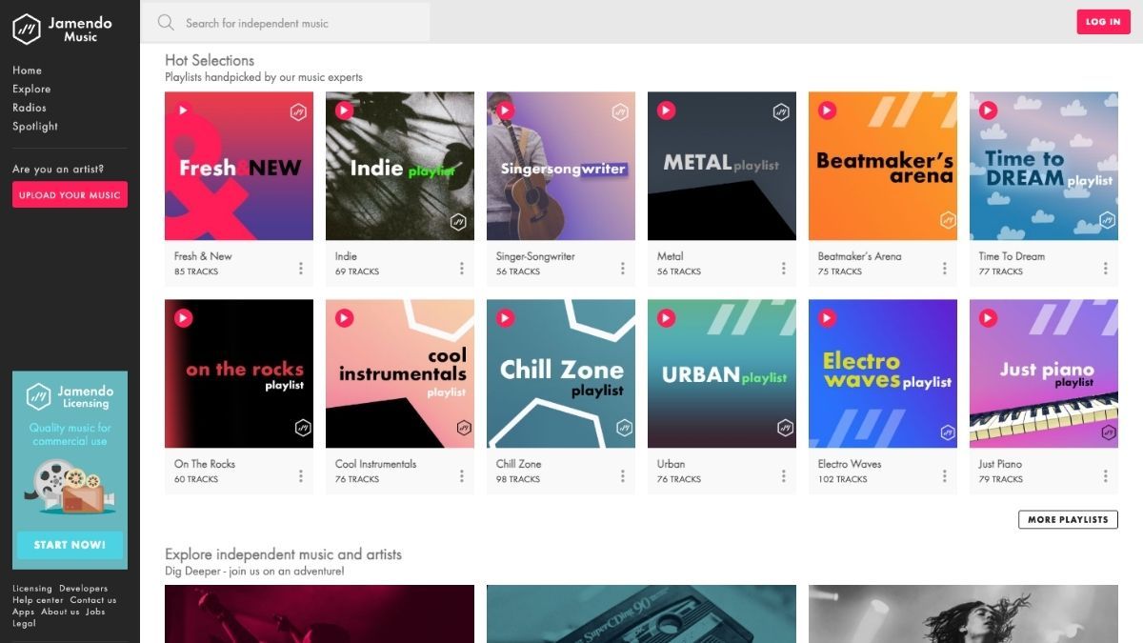Open the About us footer link
The height and width of the screenshot is (643, 1143).
click(x=61, y=612)
